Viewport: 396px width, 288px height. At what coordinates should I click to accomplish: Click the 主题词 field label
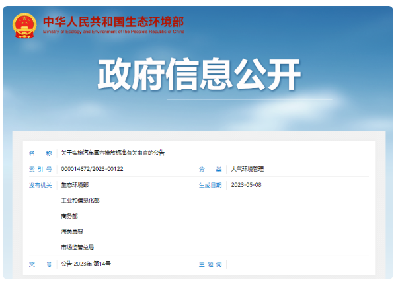coord(210,264)
